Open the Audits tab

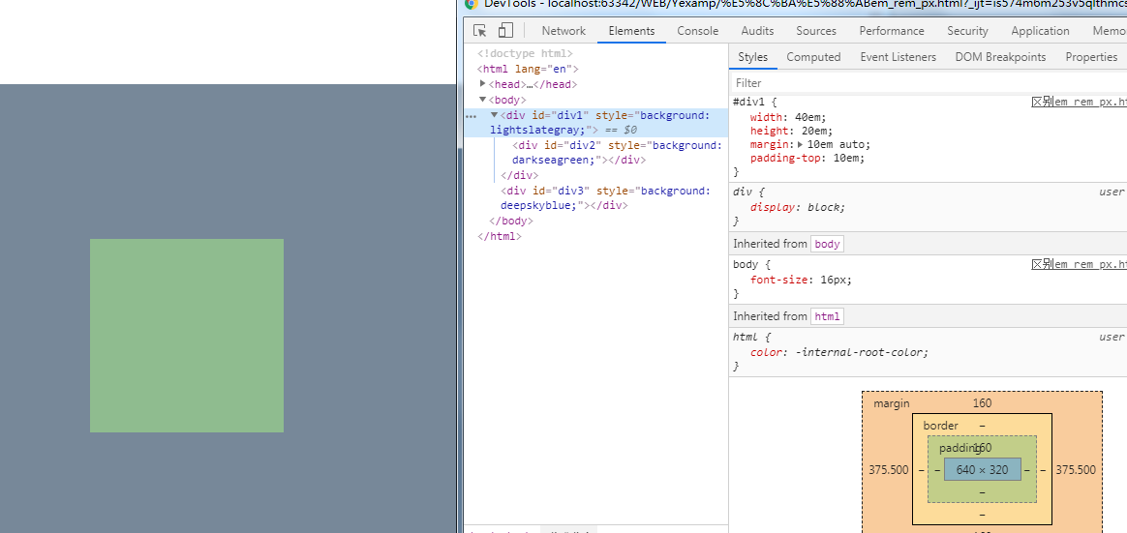click(757, 31)
